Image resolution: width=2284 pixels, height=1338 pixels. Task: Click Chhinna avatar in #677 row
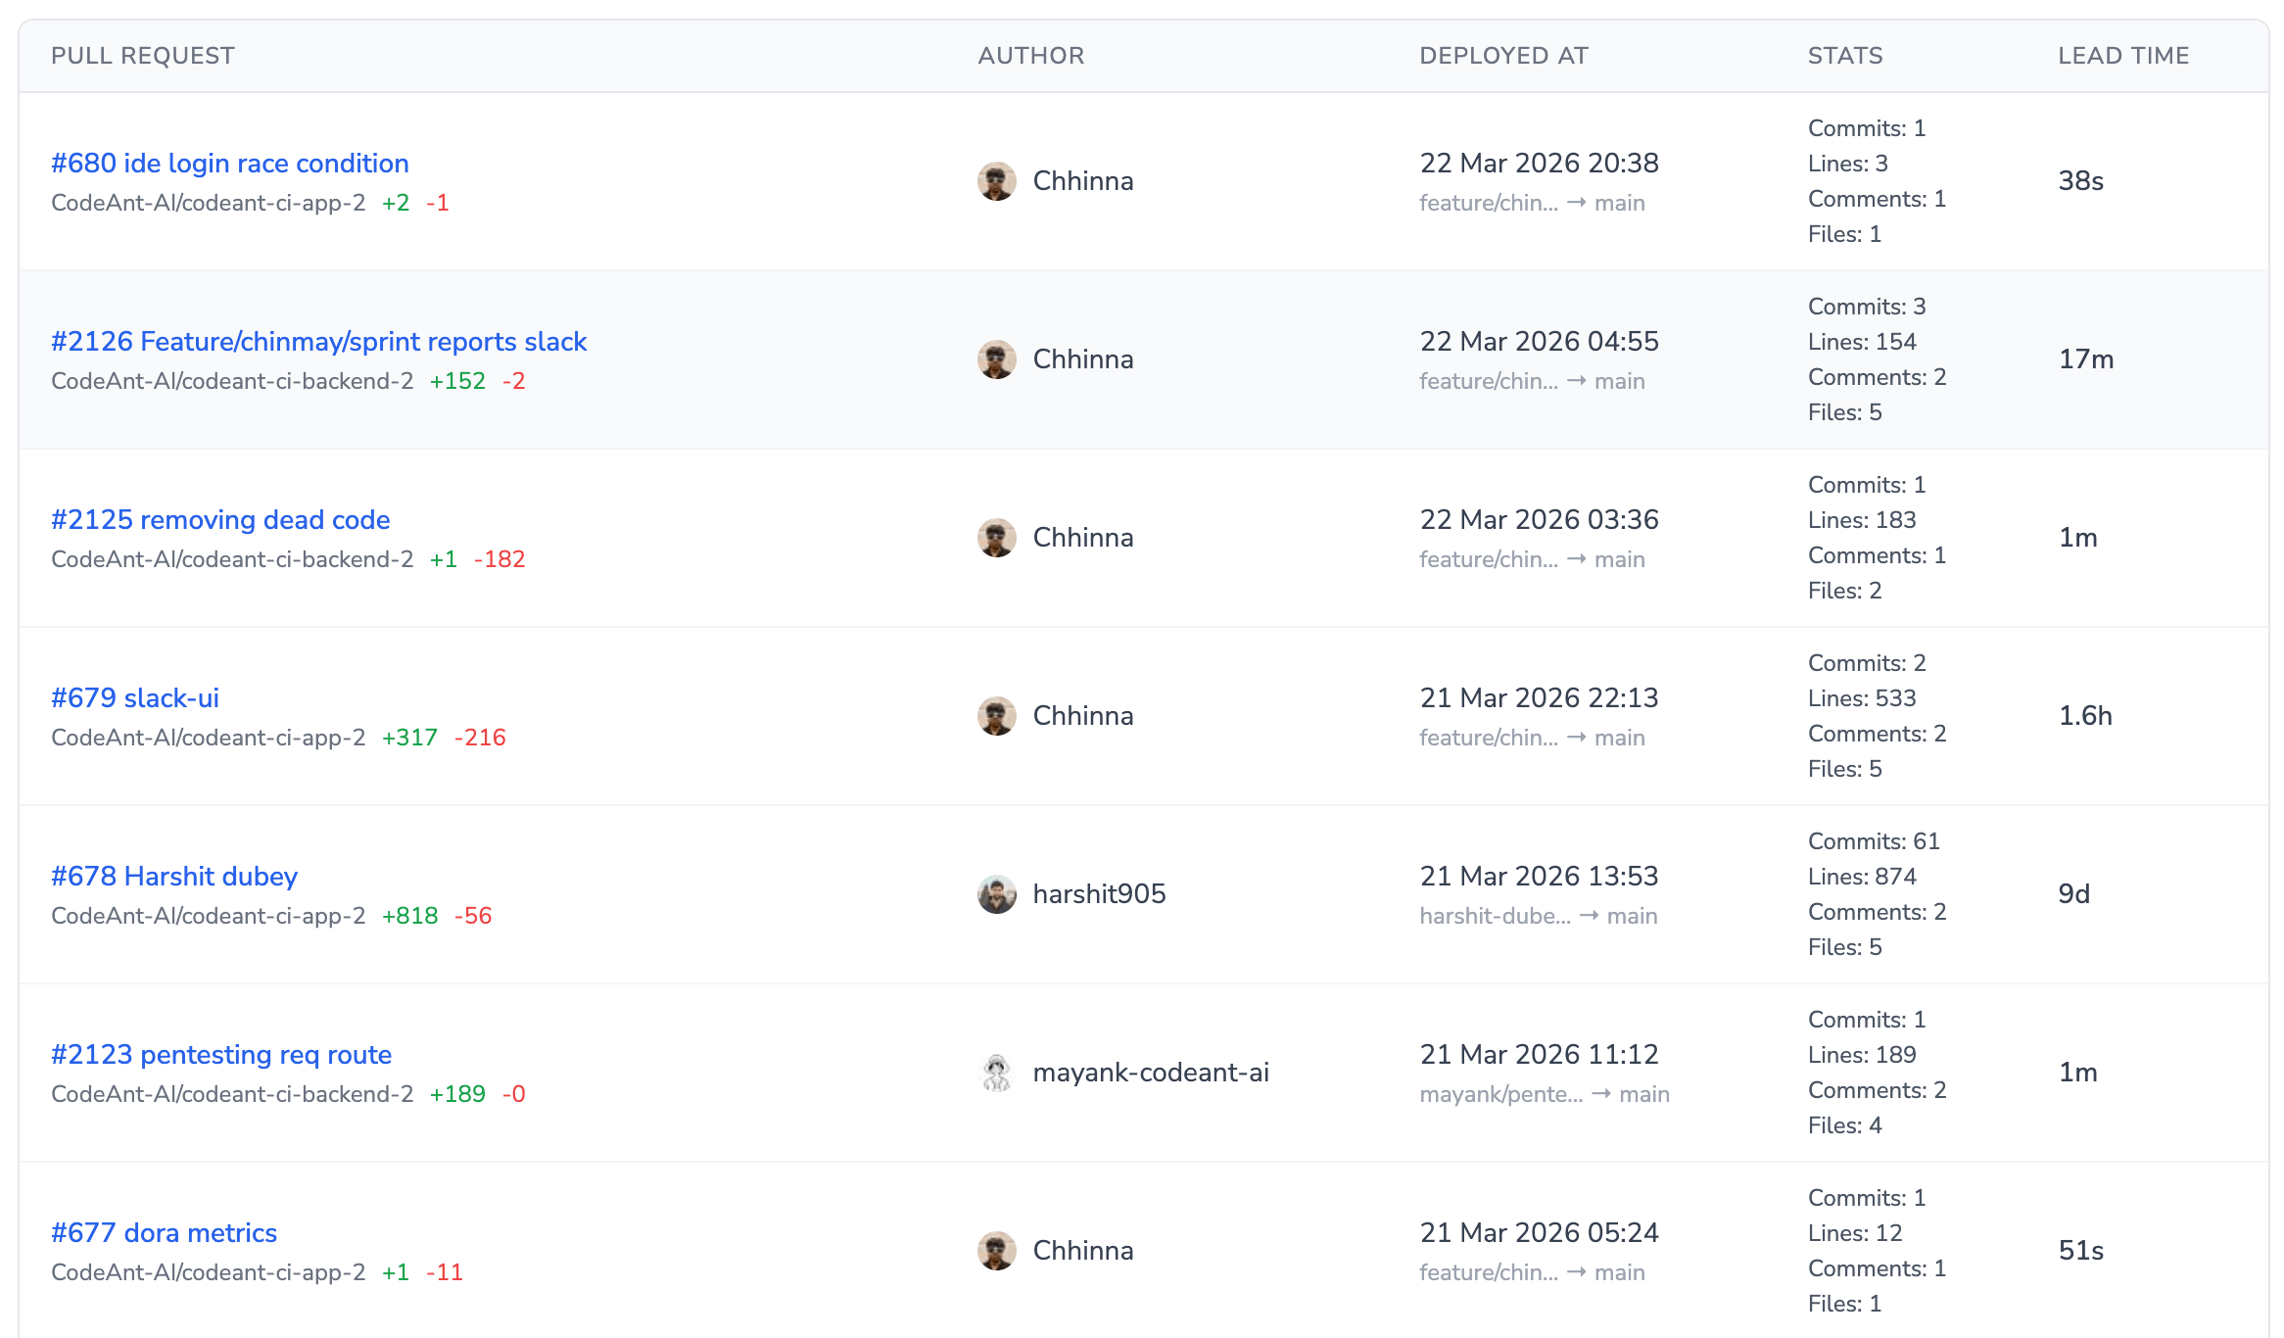click(x=997, y=1251)
